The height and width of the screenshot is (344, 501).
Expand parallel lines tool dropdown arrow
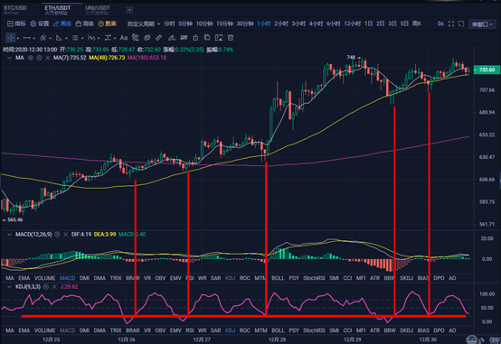pyautogui.click(x=50, y=38)
